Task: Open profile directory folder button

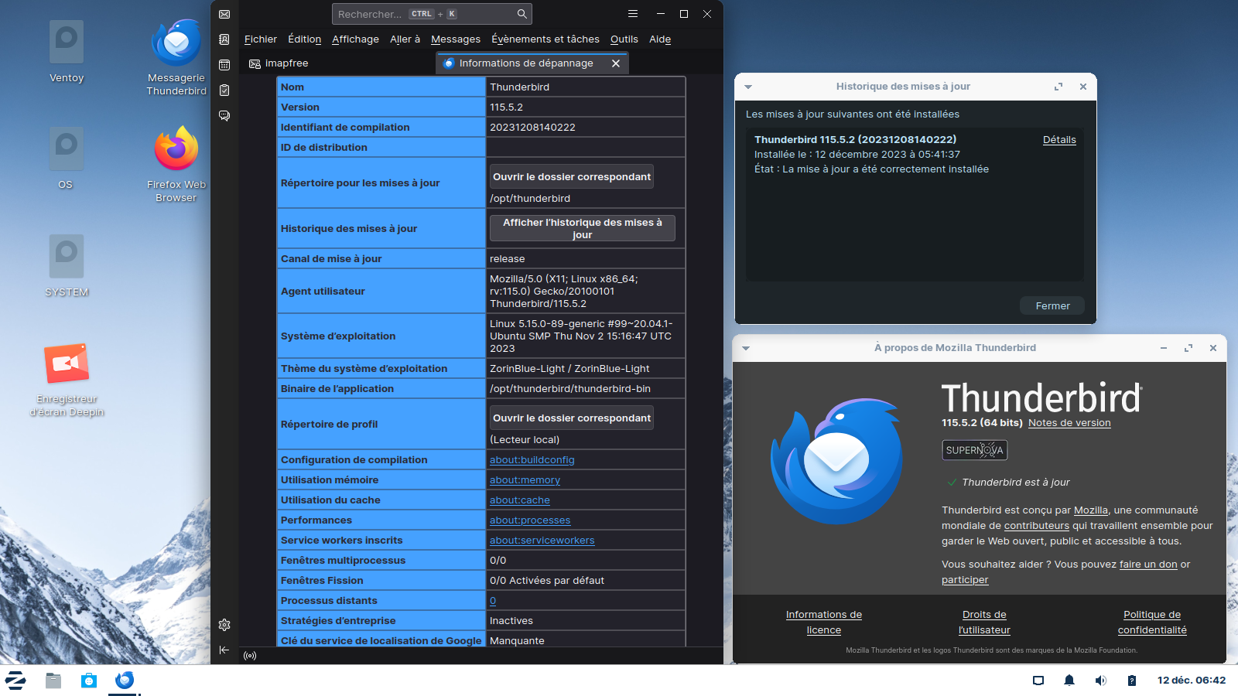Action: (x=572, y=418)
